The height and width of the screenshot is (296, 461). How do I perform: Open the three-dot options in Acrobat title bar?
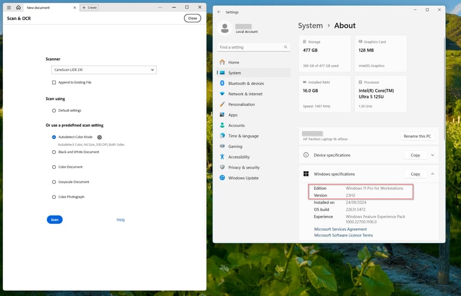point(160,7)
